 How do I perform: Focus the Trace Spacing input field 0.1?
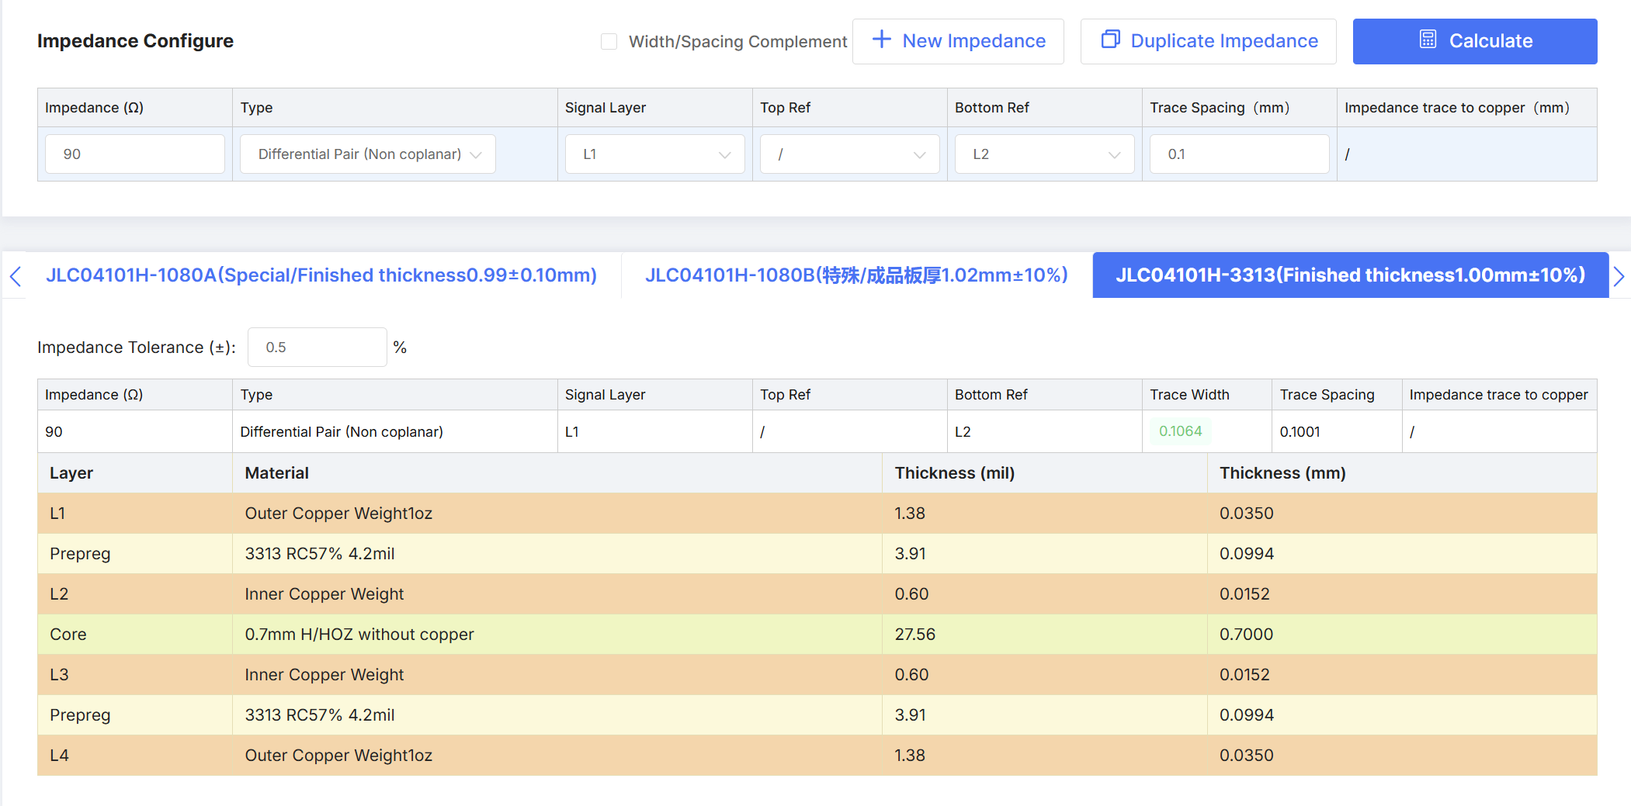pos(1240,154)
